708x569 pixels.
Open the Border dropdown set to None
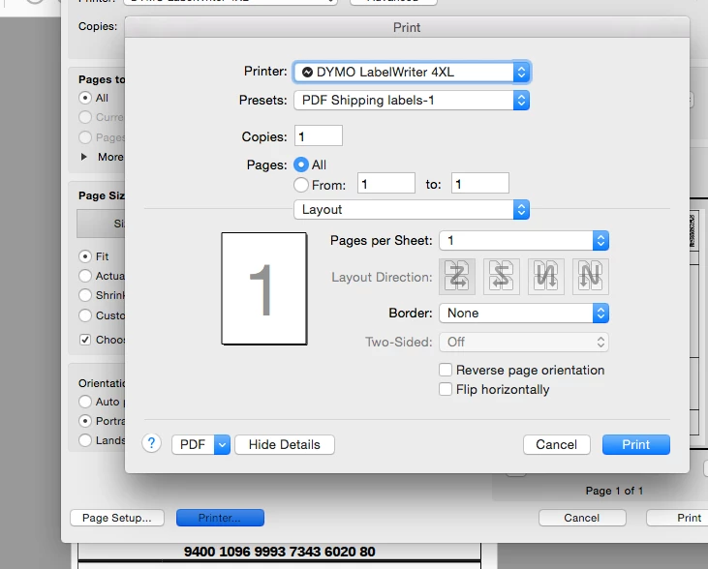click(524, 314)
